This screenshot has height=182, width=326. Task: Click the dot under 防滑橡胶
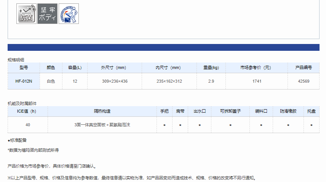[288, 125]
